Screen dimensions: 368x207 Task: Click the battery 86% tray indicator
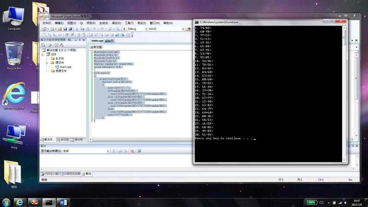tap(312, 202)
